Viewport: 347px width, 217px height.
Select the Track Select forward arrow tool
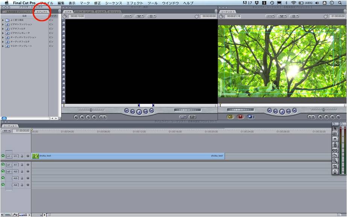coord(335,139)
